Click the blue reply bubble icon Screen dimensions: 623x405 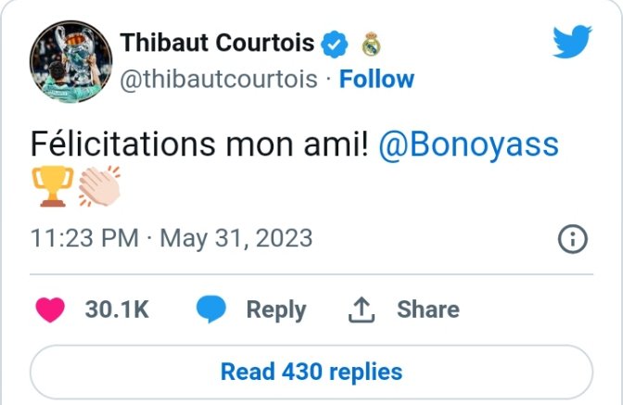211,310
